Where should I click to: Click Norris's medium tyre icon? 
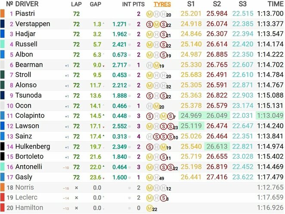[149, 188]
